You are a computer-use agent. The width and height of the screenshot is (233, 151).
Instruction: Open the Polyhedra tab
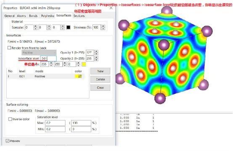click(48, 15)
